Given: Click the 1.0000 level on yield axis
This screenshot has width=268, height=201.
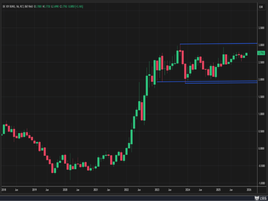Looking at the screenshot, I should pos(261,114).
